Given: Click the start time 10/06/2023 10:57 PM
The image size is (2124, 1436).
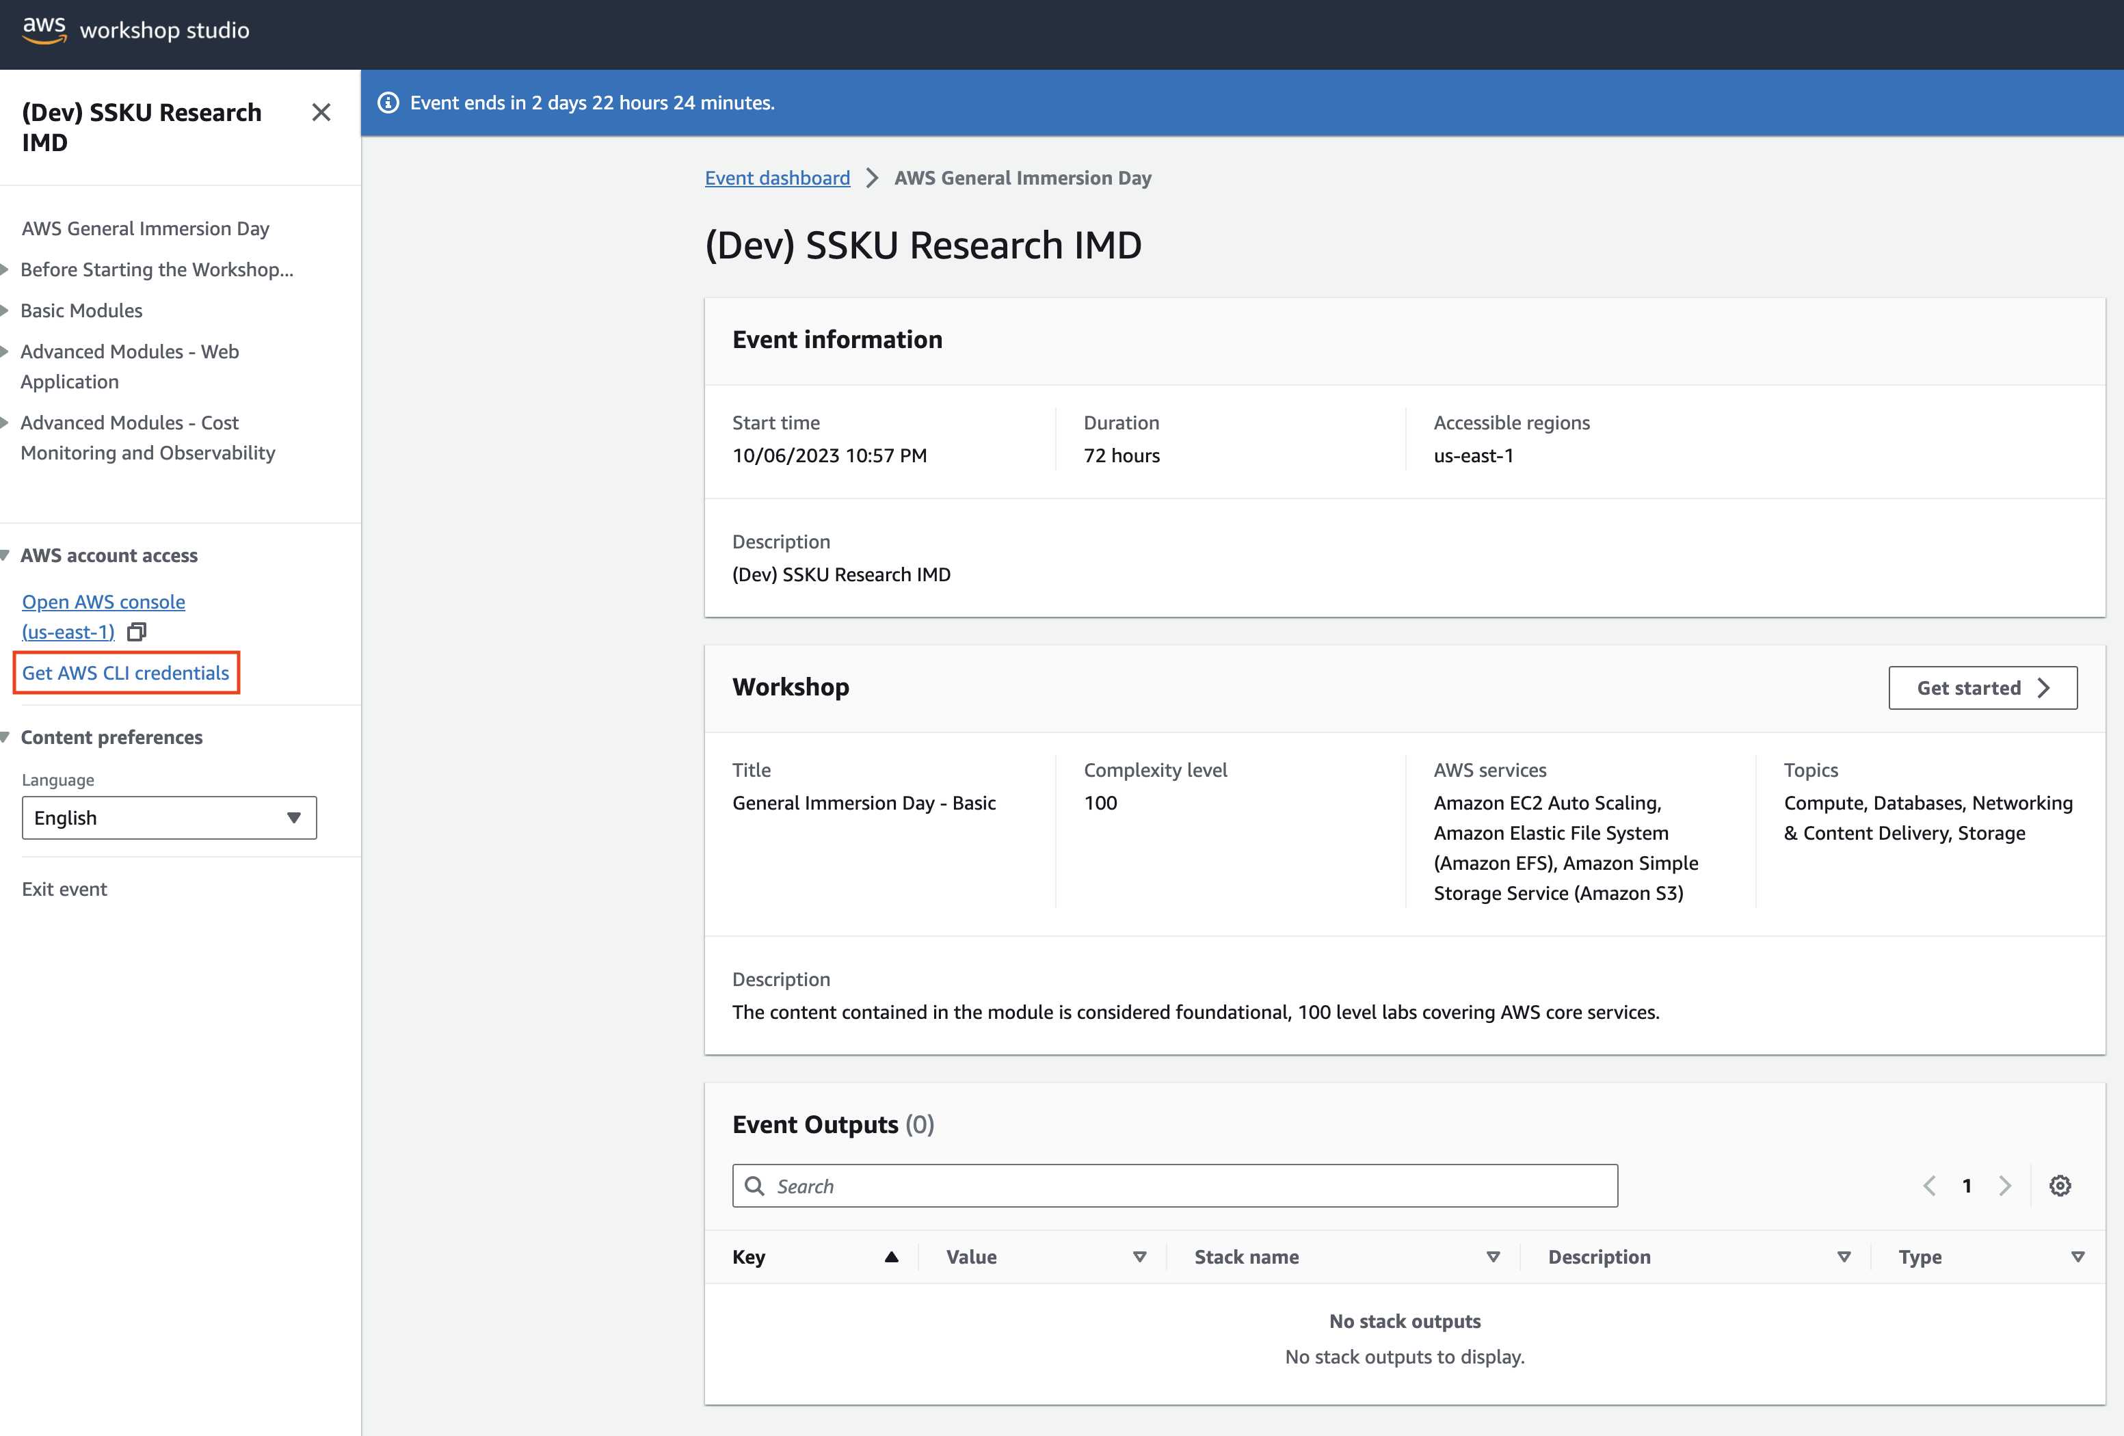Looking at the screenshot, I should [x=829, y=455].
